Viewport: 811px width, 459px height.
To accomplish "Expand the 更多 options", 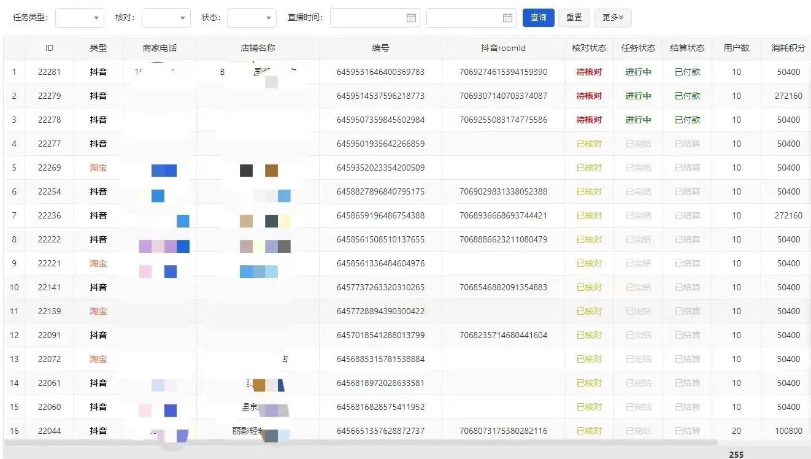I will tap(612, 18).
